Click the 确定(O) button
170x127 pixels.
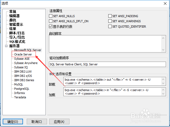[x=13, y=121]
